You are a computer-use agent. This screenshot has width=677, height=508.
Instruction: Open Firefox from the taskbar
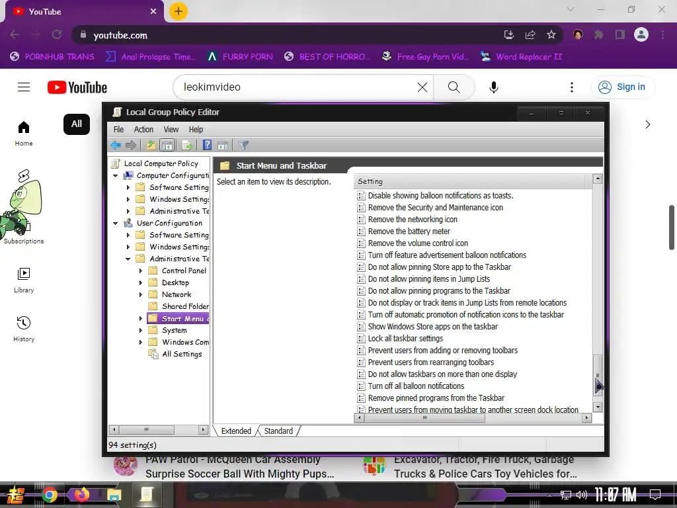point(81,494)
